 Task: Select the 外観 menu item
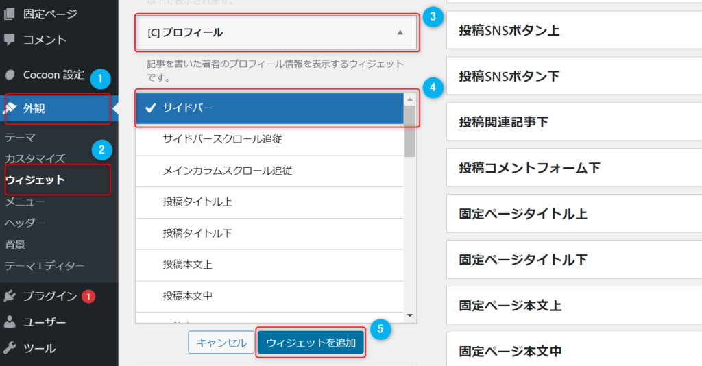[59, 108]
